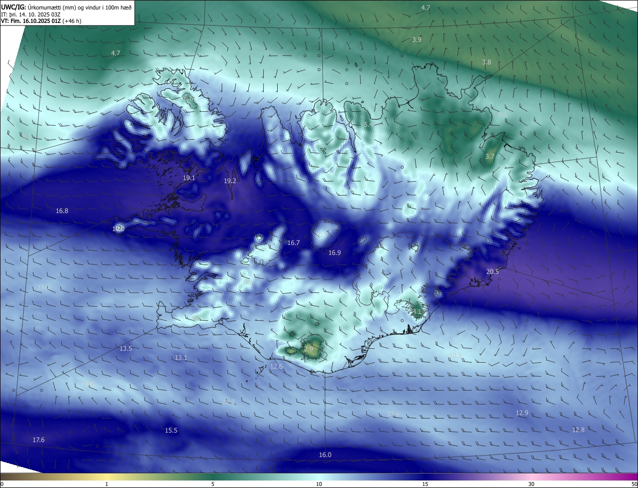Click the map value '12.6' near the south coast
Viewport: 638px width, 488px height.
click(x=276, y=367)
